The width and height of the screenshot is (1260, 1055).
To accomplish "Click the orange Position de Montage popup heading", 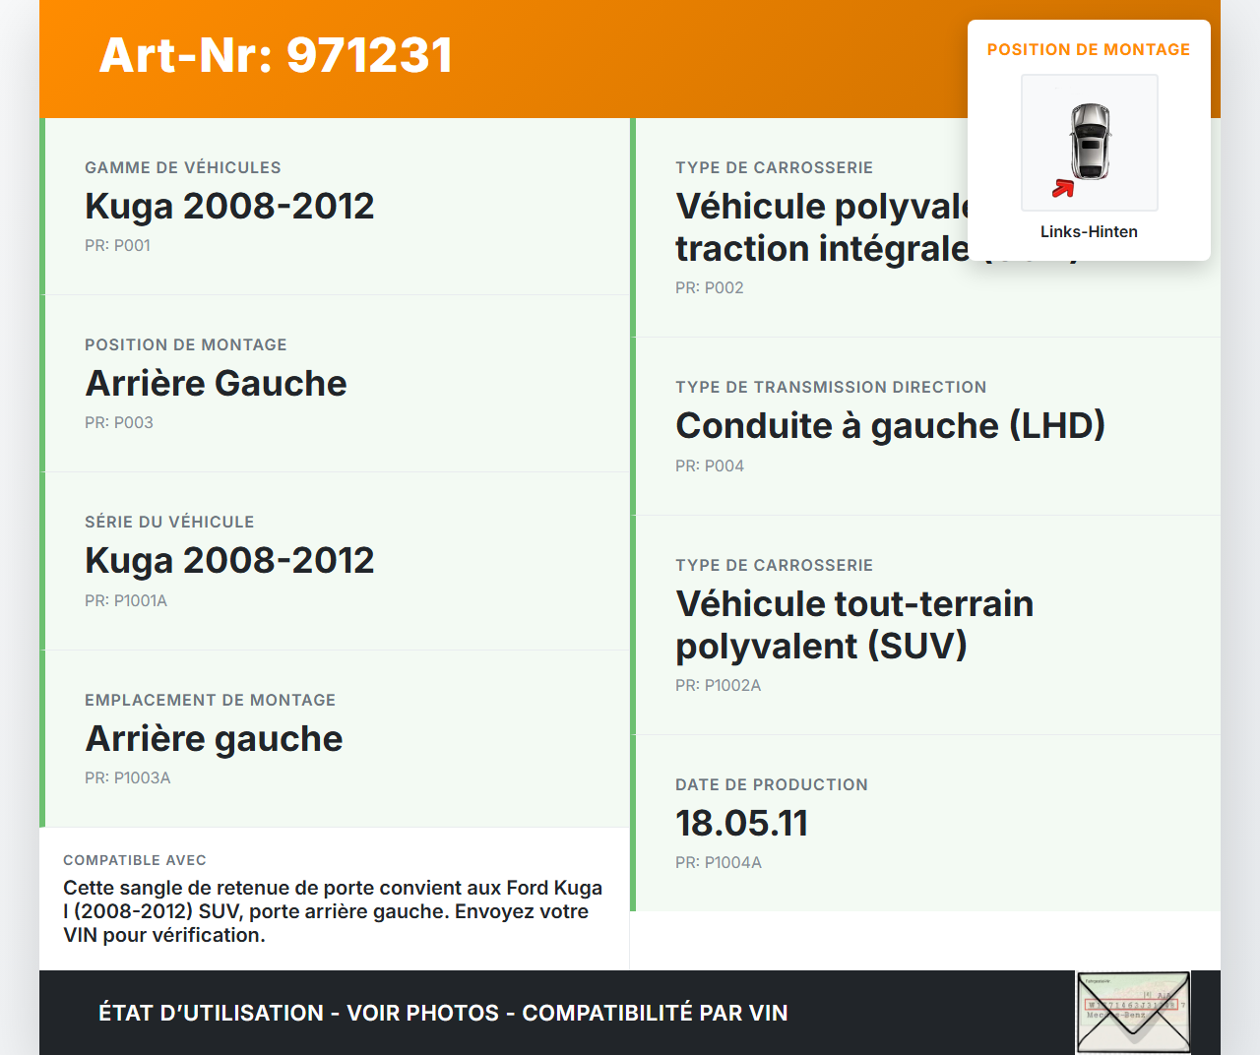I will tap(1088, 49).
